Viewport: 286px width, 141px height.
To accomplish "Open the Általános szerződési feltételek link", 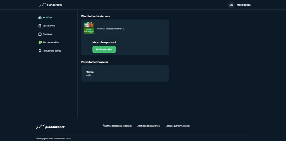I will pyautogui.click(x=117, y=126).
